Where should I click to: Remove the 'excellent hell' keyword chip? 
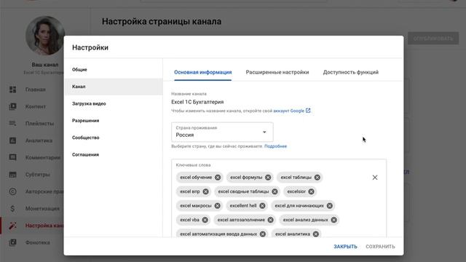tap(262, 205)
